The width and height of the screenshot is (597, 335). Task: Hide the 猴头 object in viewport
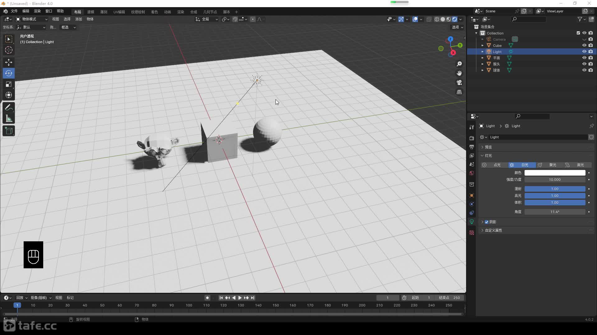tap(584, 64)
